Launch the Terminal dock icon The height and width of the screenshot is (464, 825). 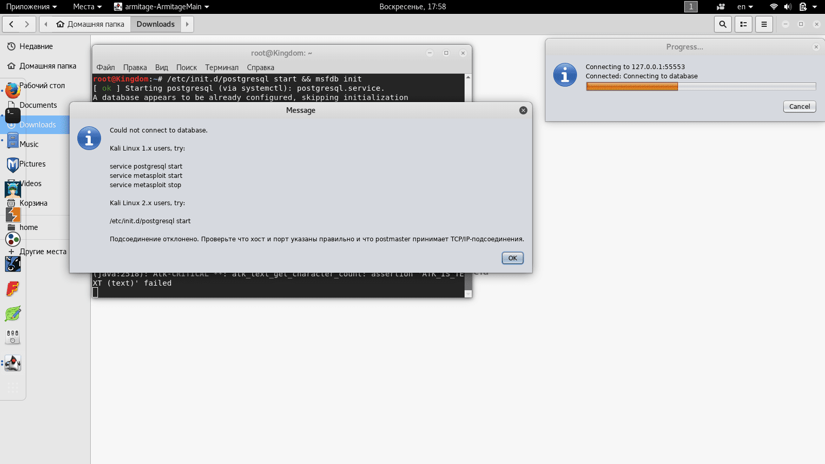12,115
